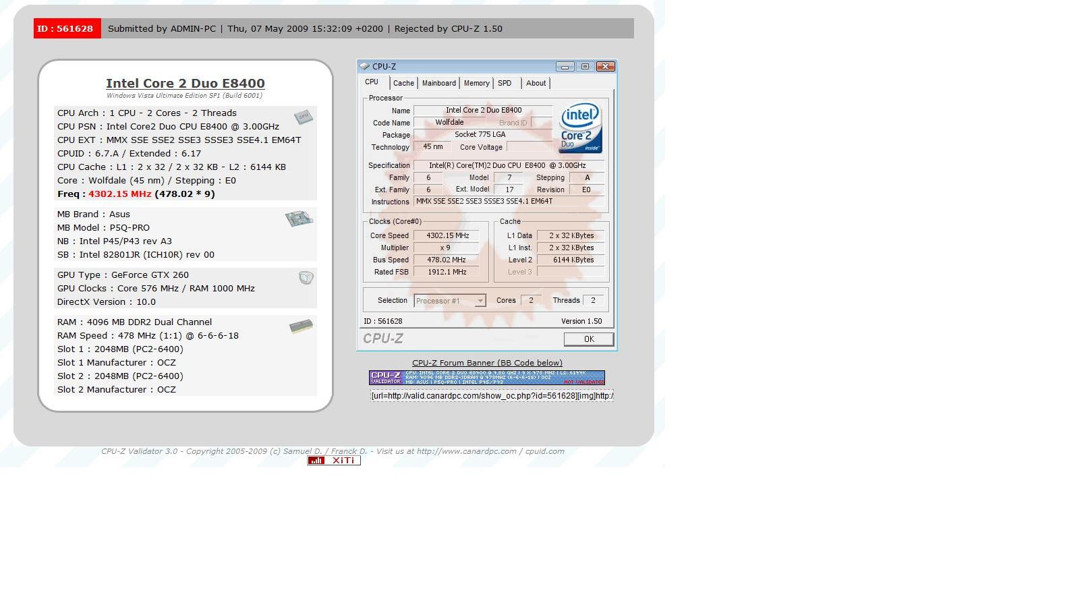Click the Revision field E0
The width and height of the screenshot is (1084, 605).
587,190
